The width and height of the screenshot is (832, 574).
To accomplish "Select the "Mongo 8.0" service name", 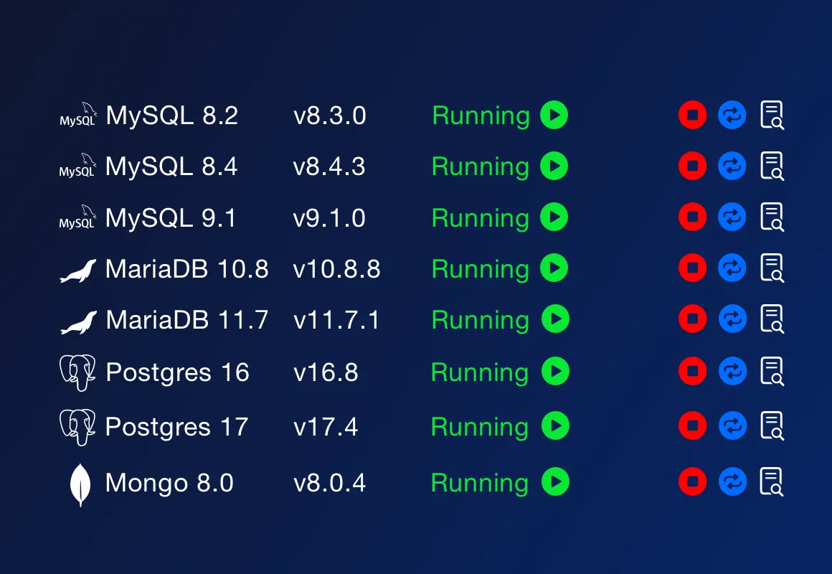I will [169, 483].
